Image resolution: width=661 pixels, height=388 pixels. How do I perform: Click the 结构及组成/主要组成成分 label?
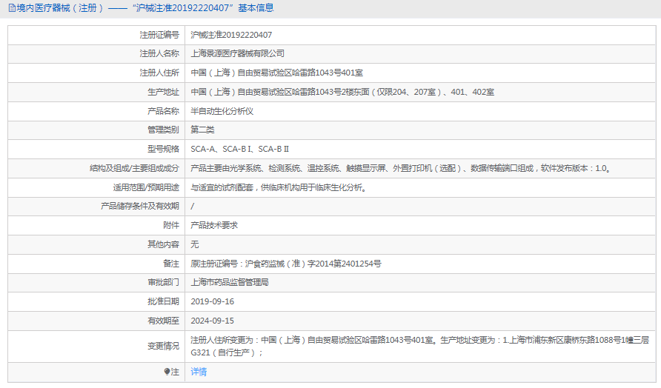click(x=134, y=169)
